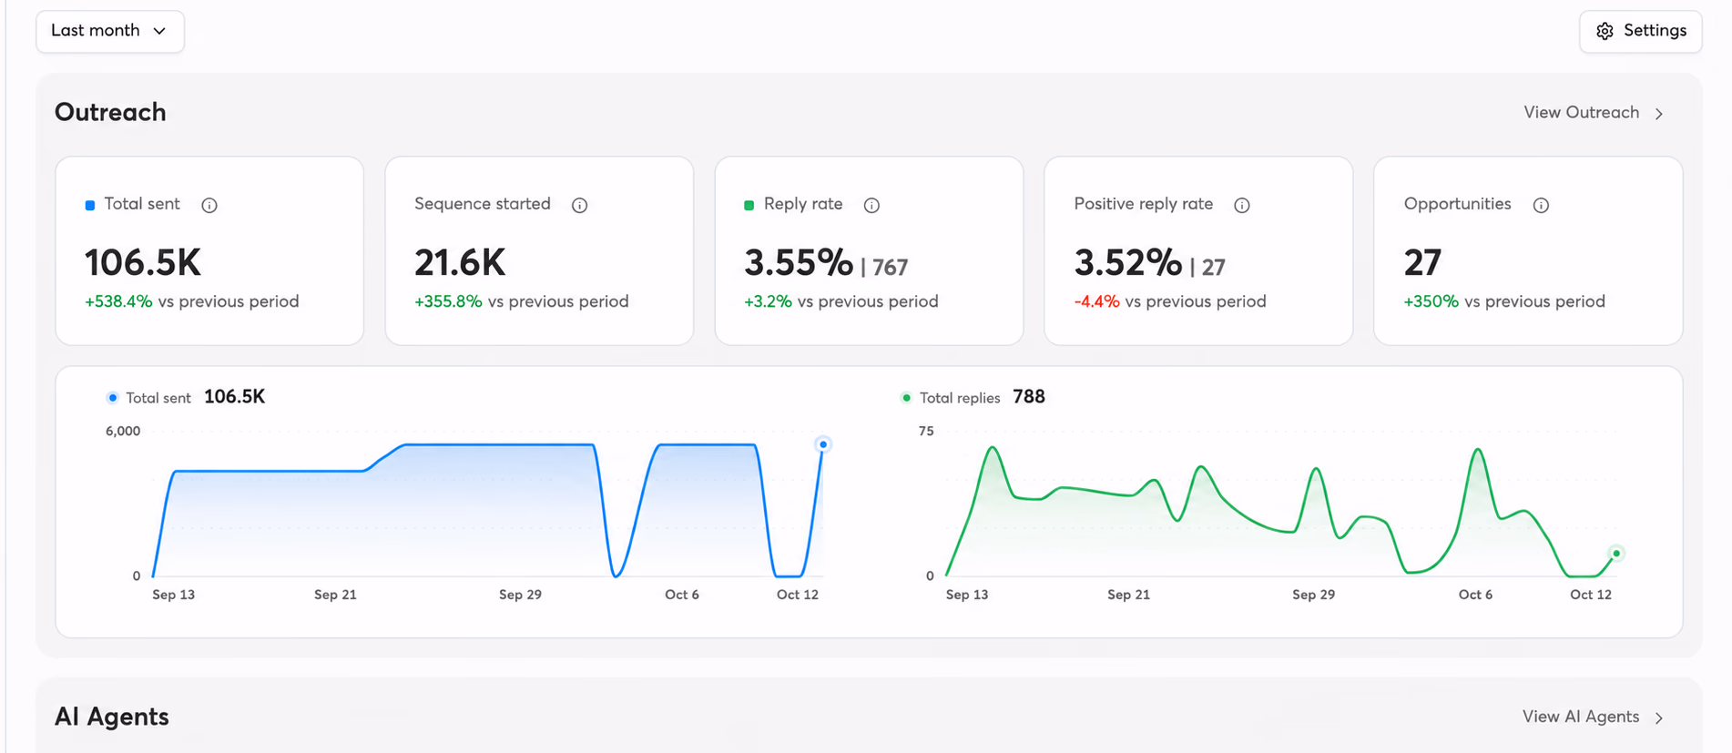Open the View AI Agents link
The image size is (1732, 753).
(x=1594, y=717)
